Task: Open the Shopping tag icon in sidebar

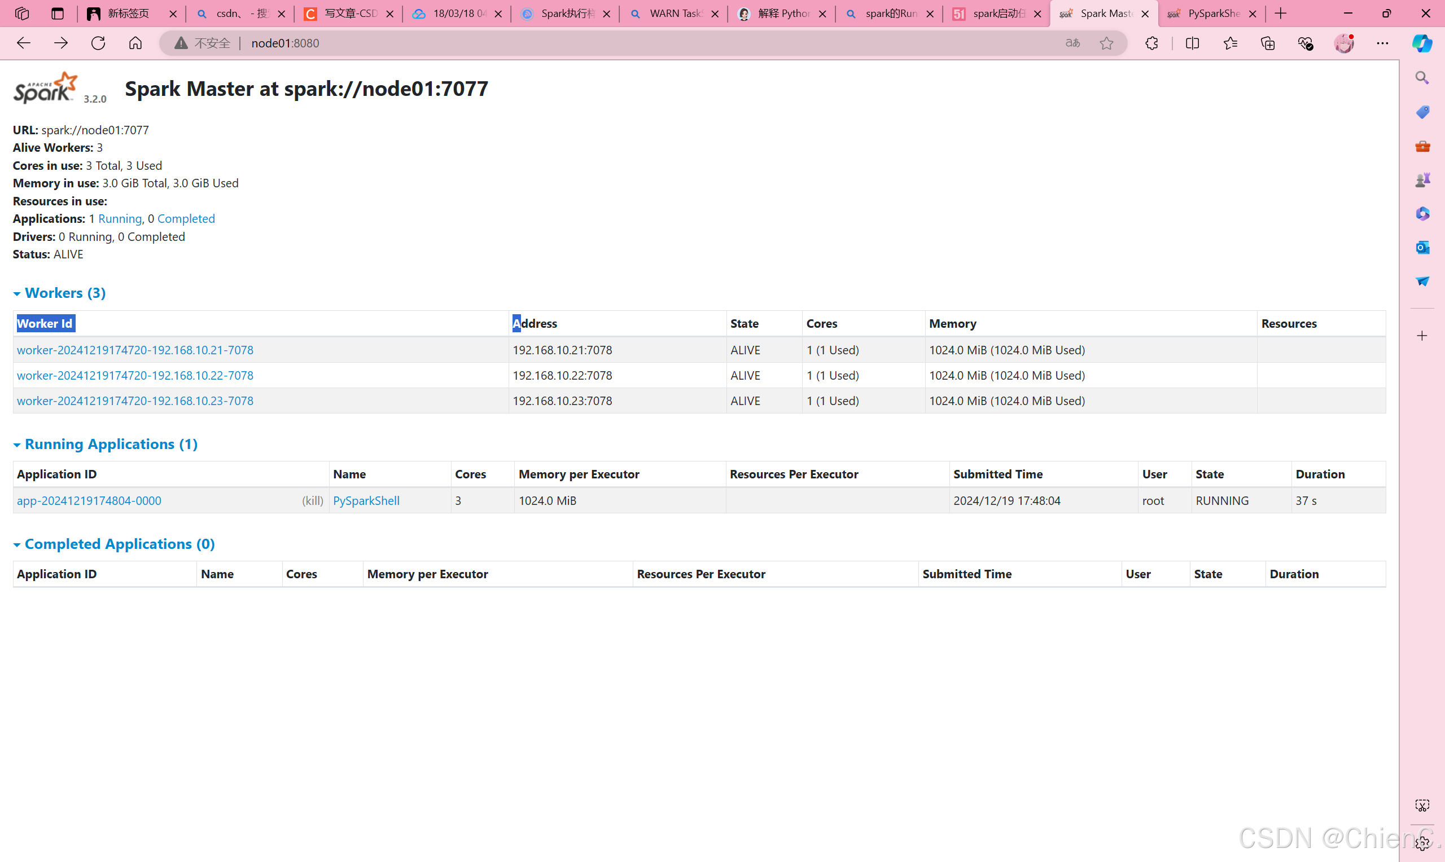Action: (x=1422, y=112)
